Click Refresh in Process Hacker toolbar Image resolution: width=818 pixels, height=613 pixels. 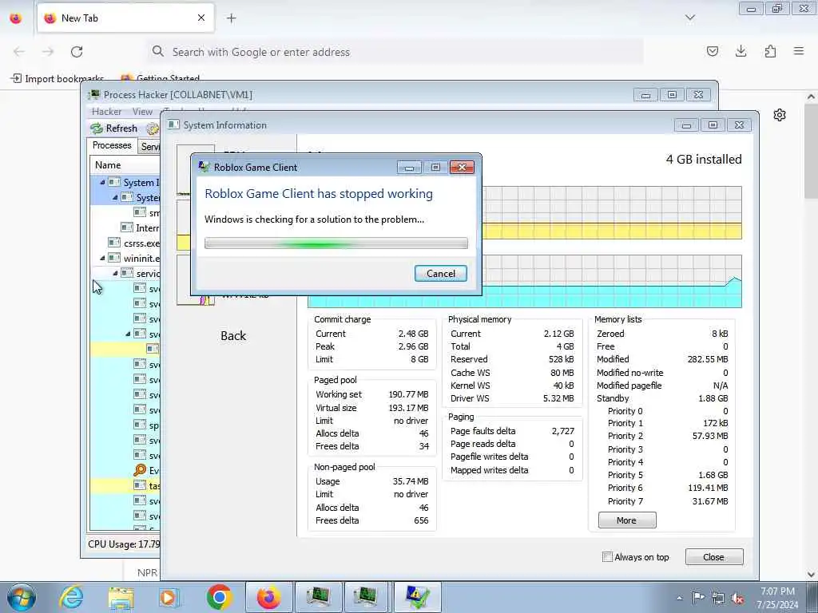(x=113, y=129)
